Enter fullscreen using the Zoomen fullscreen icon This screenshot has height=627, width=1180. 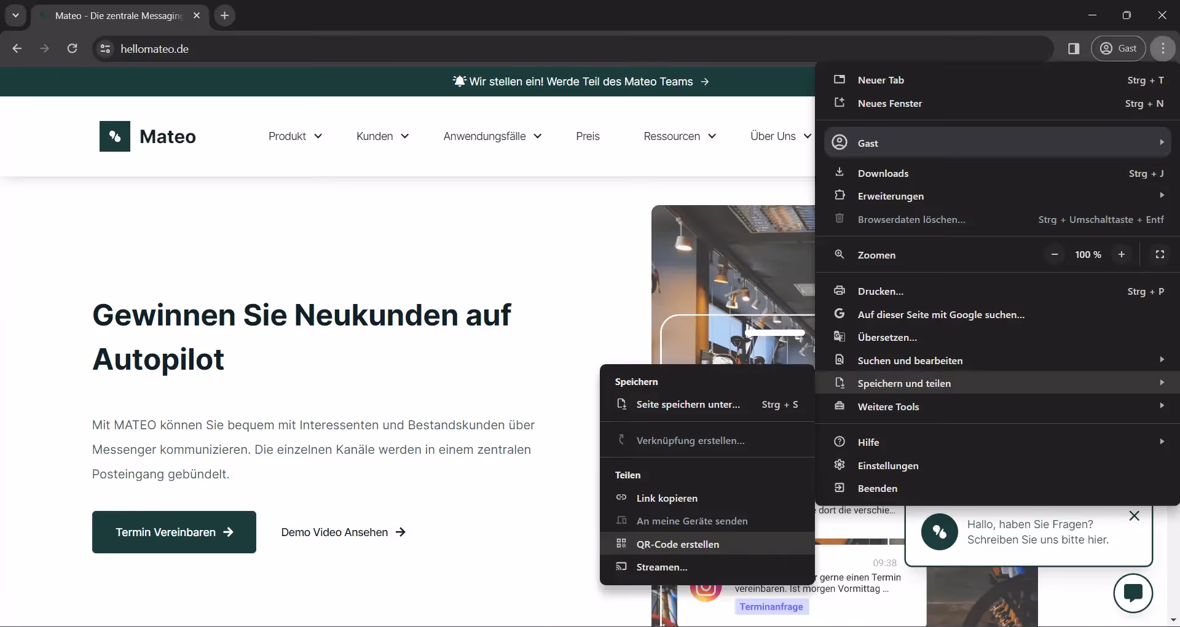coord(1161,254)
